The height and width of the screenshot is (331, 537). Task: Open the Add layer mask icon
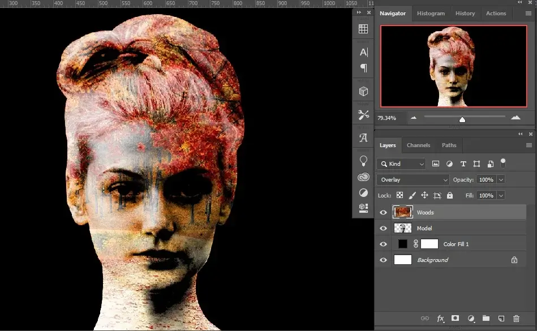455,319
